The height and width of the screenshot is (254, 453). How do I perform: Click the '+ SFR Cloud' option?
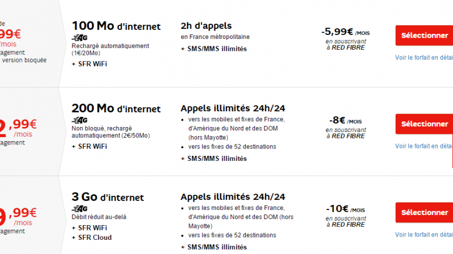click(92, 238)
